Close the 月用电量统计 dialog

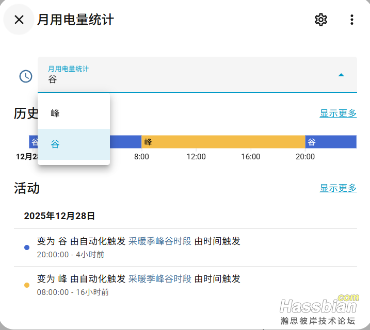tap(19, 20)
